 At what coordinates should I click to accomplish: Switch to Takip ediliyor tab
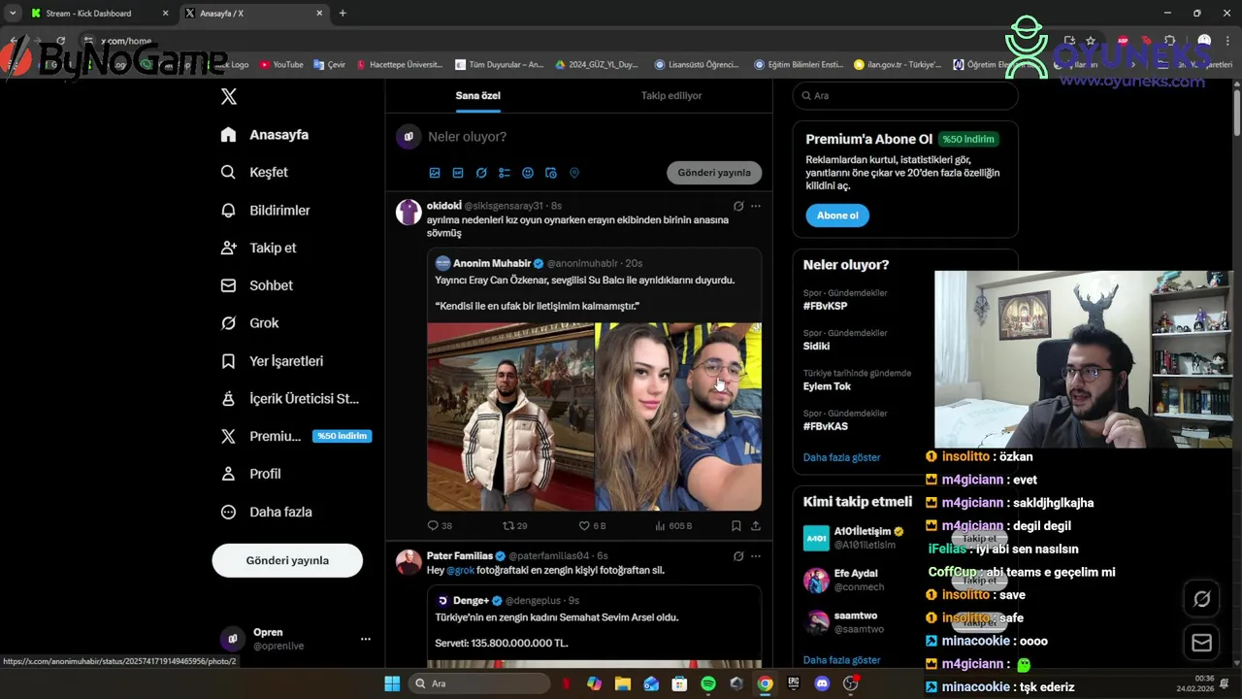(x=671, y=95)
